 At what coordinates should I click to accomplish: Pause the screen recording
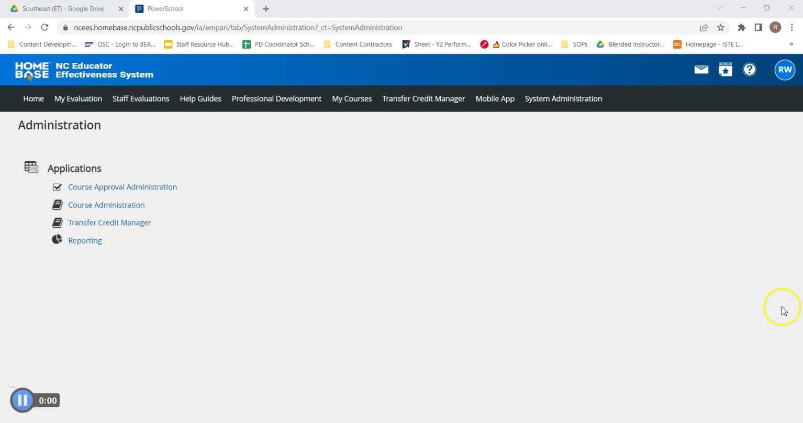pos(22,400)
